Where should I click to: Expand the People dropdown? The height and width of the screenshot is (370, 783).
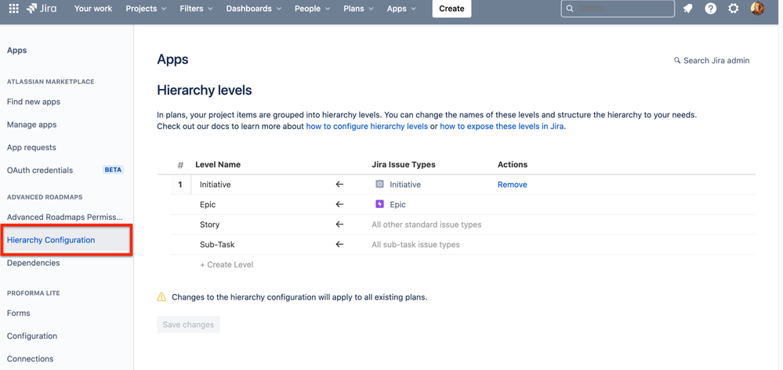313,9
